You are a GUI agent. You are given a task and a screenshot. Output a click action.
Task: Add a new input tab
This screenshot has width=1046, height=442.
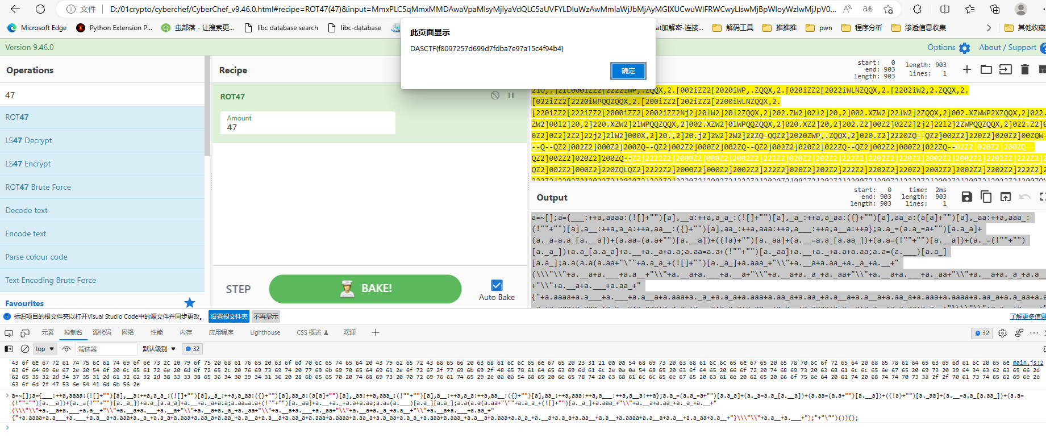[x=966, y=69]
